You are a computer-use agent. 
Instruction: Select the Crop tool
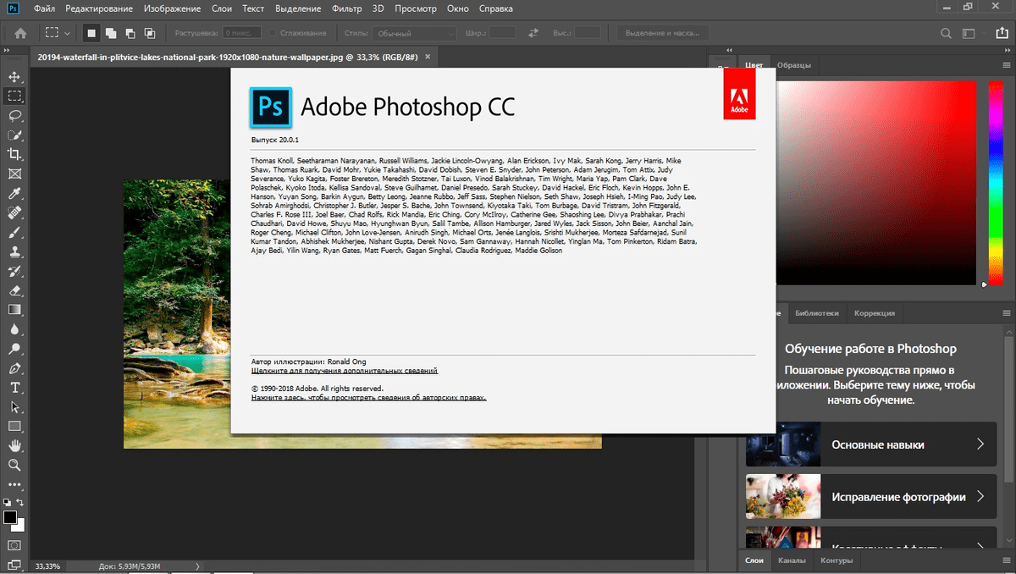14,154
